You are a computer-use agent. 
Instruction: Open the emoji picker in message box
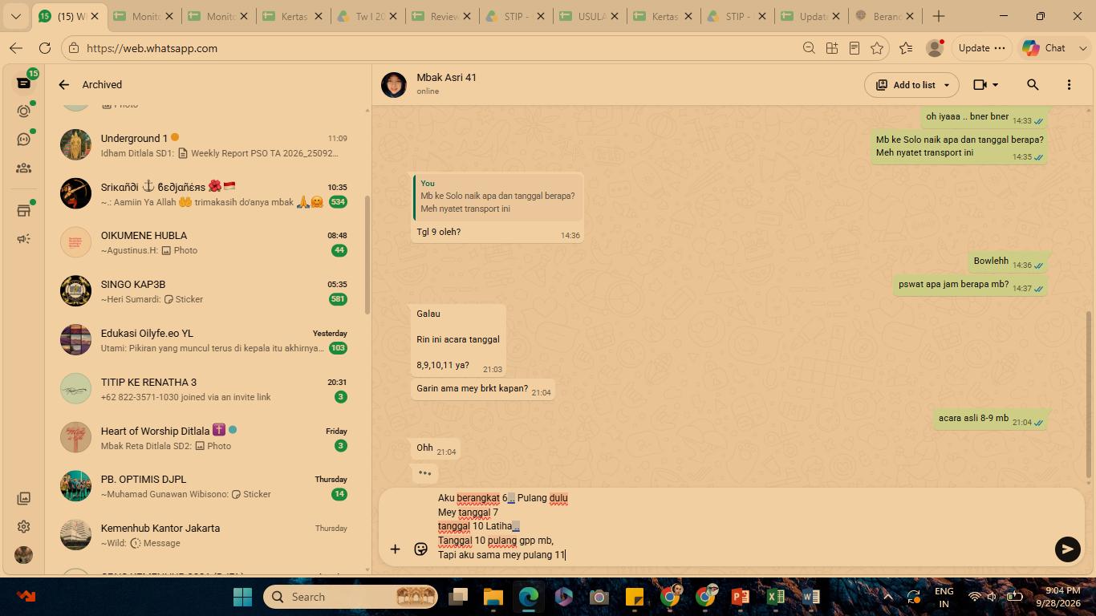point(420,549)
